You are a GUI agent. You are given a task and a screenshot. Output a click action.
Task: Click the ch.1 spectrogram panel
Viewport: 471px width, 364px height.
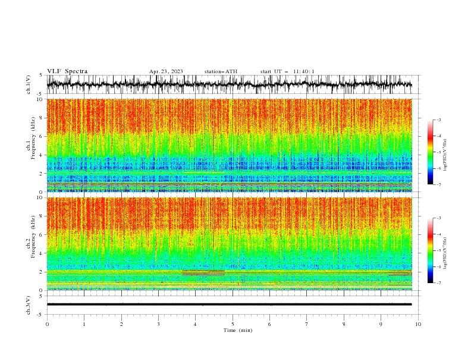tap(230, 145)
